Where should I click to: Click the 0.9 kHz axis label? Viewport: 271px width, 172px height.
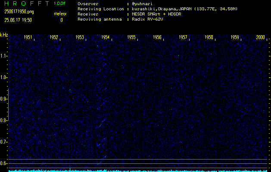tap(3, 99)
